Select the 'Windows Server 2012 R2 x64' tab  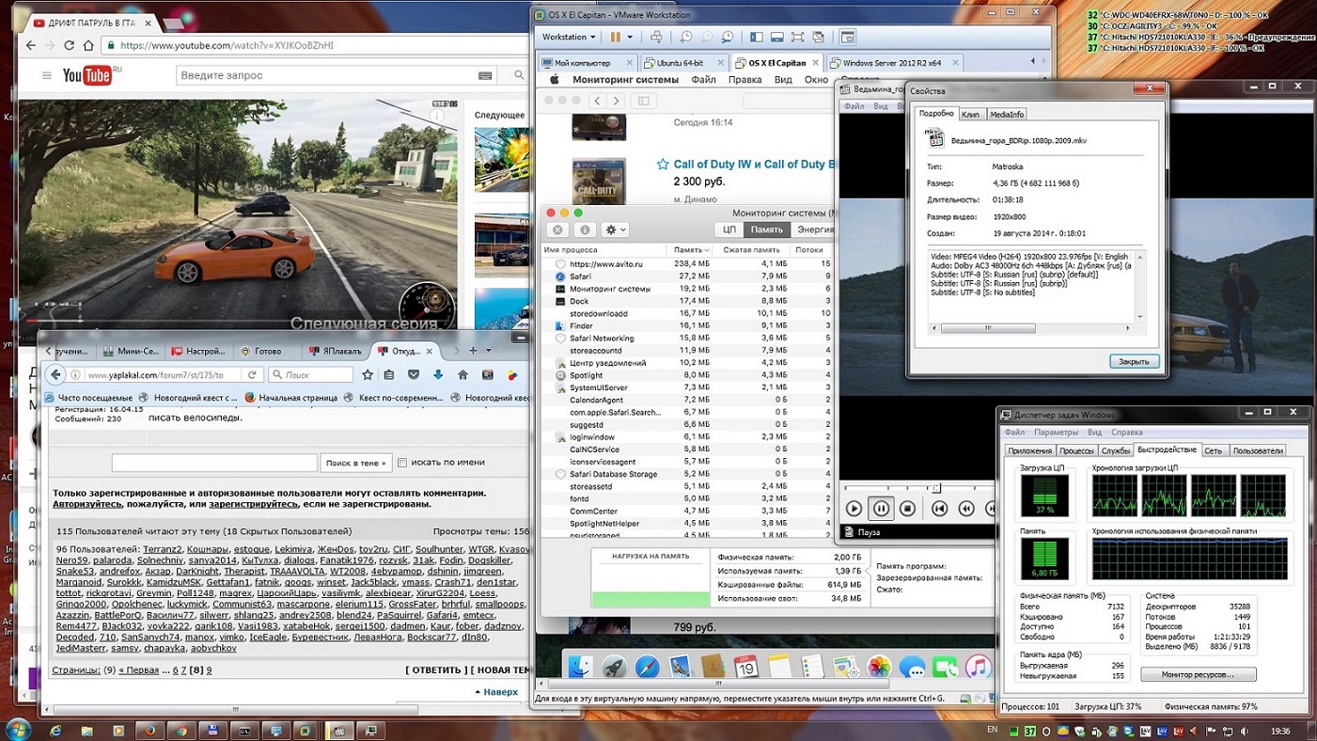pyautogui.click(x=894, y=63)
